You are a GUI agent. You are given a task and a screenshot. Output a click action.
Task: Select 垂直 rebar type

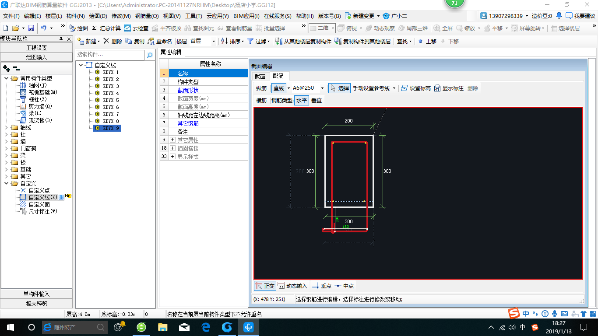pos(317,101)
